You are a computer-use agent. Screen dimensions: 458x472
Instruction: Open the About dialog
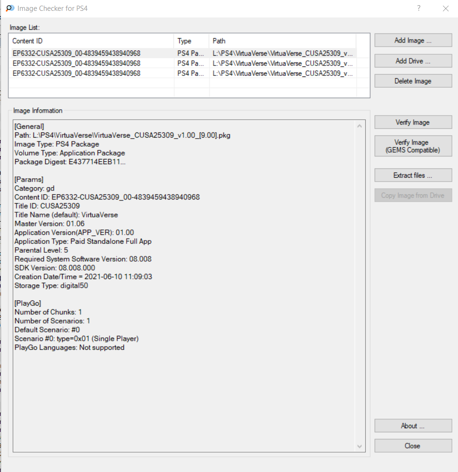tap(413, 426)
